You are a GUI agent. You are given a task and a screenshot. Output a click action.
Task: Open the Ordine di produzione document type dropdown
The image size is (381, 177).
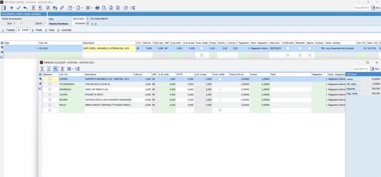pos(45,19)
